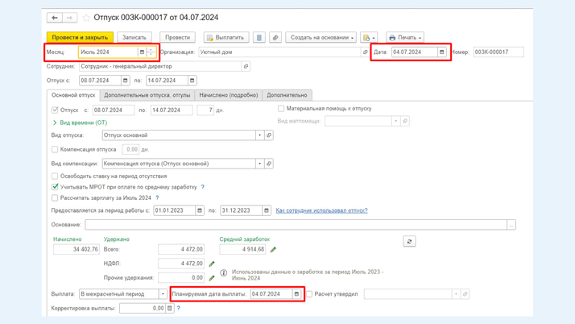Show help for Корректировка выплаты question mark
Image resolution: width=575 pixels, height=324 pixels.
point(179,308)
